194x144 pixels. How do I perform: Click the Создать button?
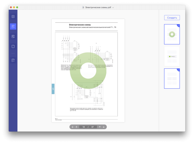tap(172, 18)
